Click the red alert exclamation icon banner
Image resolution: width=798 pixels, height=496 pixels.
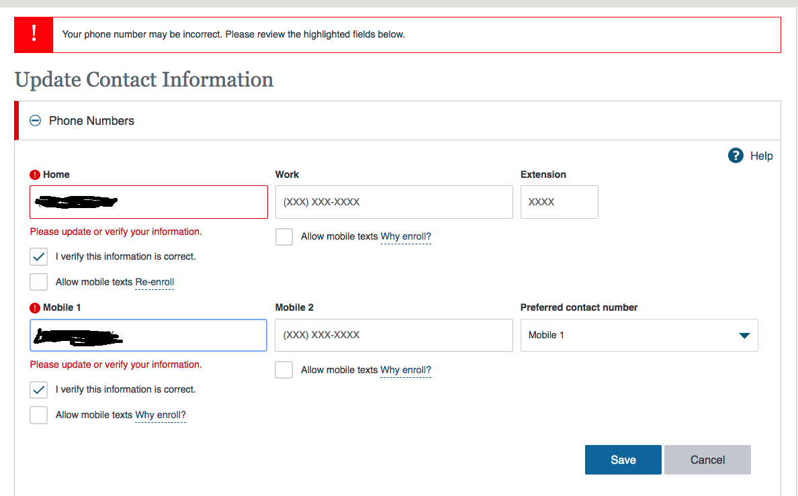34,35
